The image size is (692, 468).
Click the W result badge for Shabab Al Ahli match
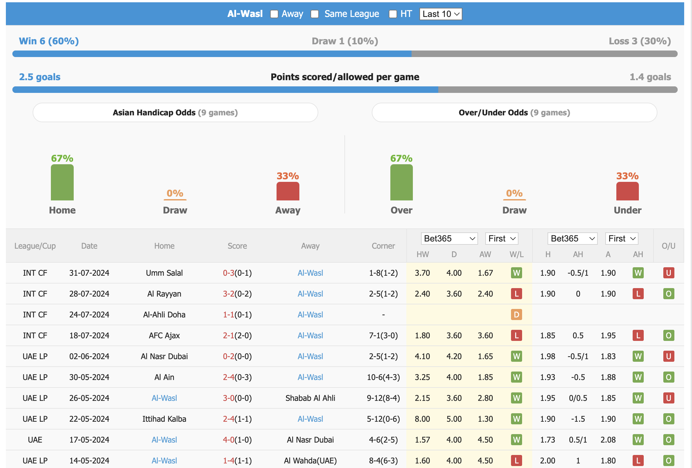pos(517,398)
